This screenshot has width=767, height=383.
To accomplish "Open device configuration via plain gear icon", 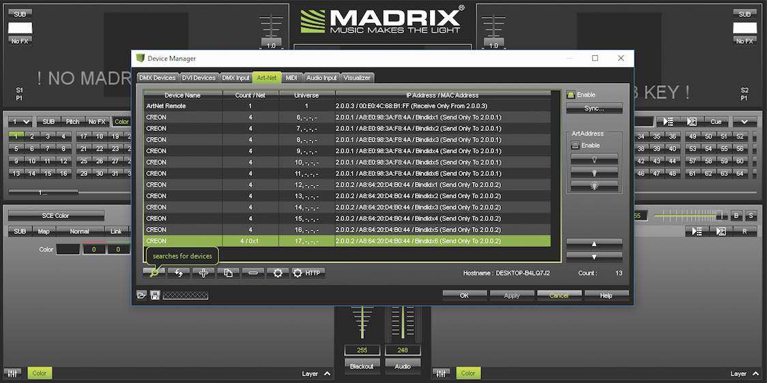I will click(278, 273).
